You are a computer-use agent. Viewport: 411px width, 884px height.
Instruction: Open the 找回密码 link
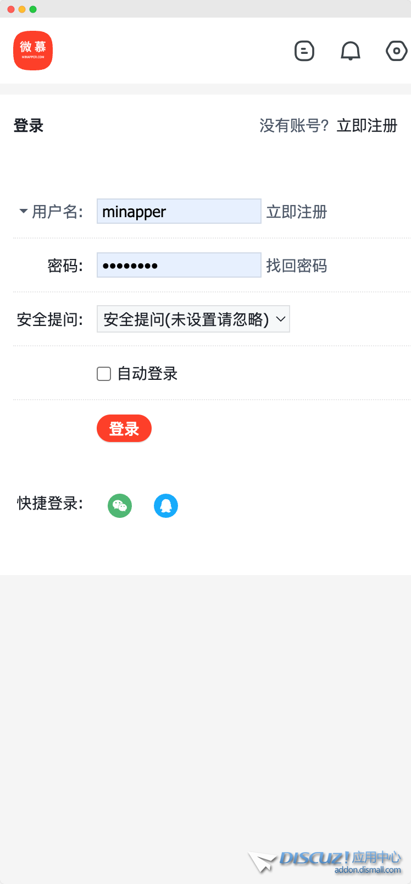(x=297, y=266)
